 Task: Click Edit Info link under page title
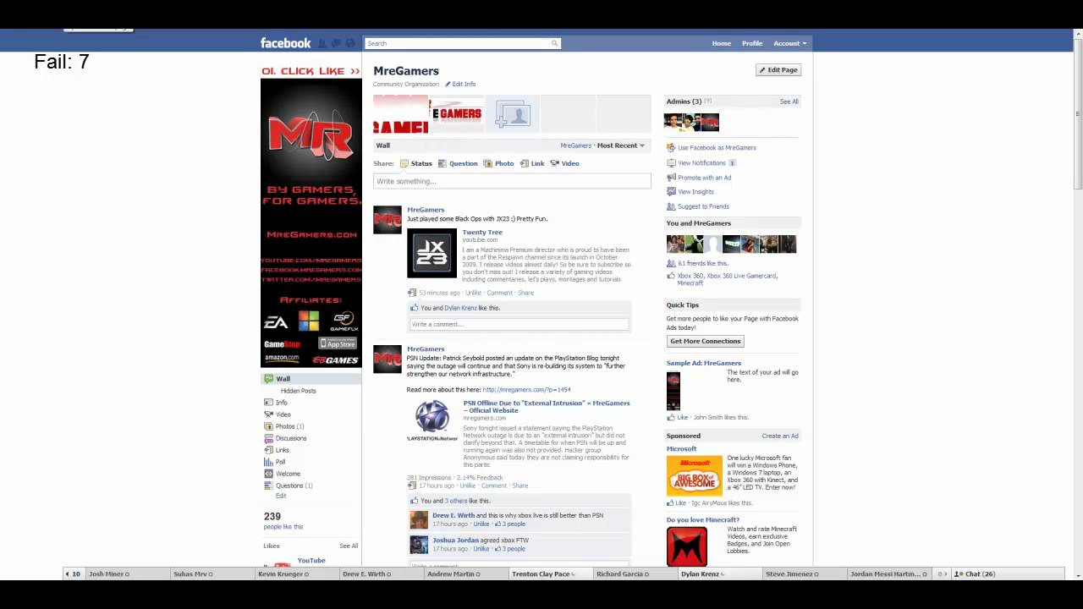pos(464,84)
